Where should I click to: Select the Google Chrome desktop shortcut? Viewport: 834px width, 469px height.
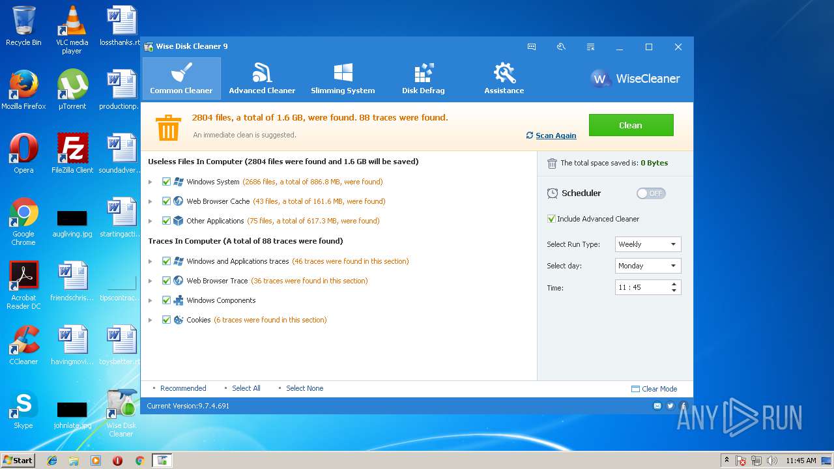pos(23,221)
